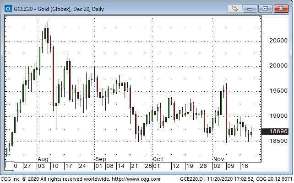The image size is (294, 183).
Task: Click the 24 date label on time axis
Action: tap(82, 166)
